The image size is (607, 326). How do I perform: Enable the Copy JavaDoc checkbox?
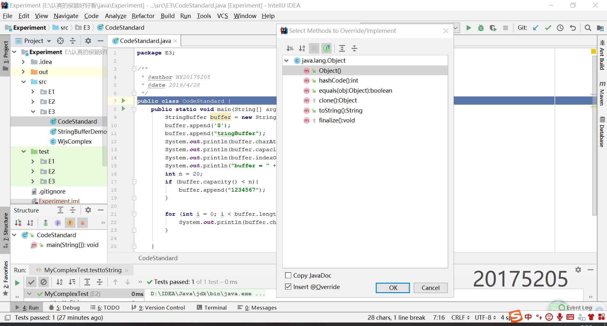tap(288, 275)
